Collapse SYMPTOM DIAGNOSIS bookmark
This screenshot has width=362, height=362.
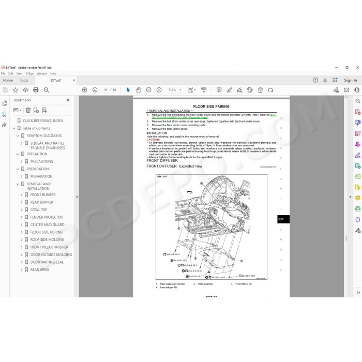click(x=18, y=135)
